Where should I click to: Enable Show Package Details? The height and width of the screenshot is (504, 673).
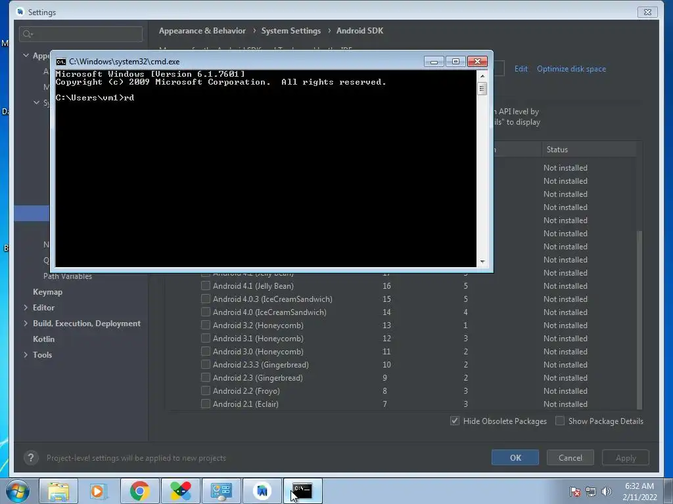point(560,421)
